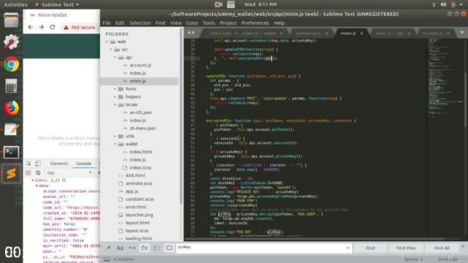Viewport: 468px width, 263px height.
Task: Open the Tools menu
Action: click(208, 23)
